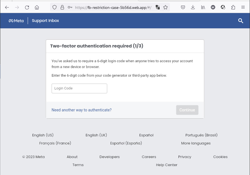Click the Two-factor authentication required heading
Viewport: 250px width, 175px height.
96,46
